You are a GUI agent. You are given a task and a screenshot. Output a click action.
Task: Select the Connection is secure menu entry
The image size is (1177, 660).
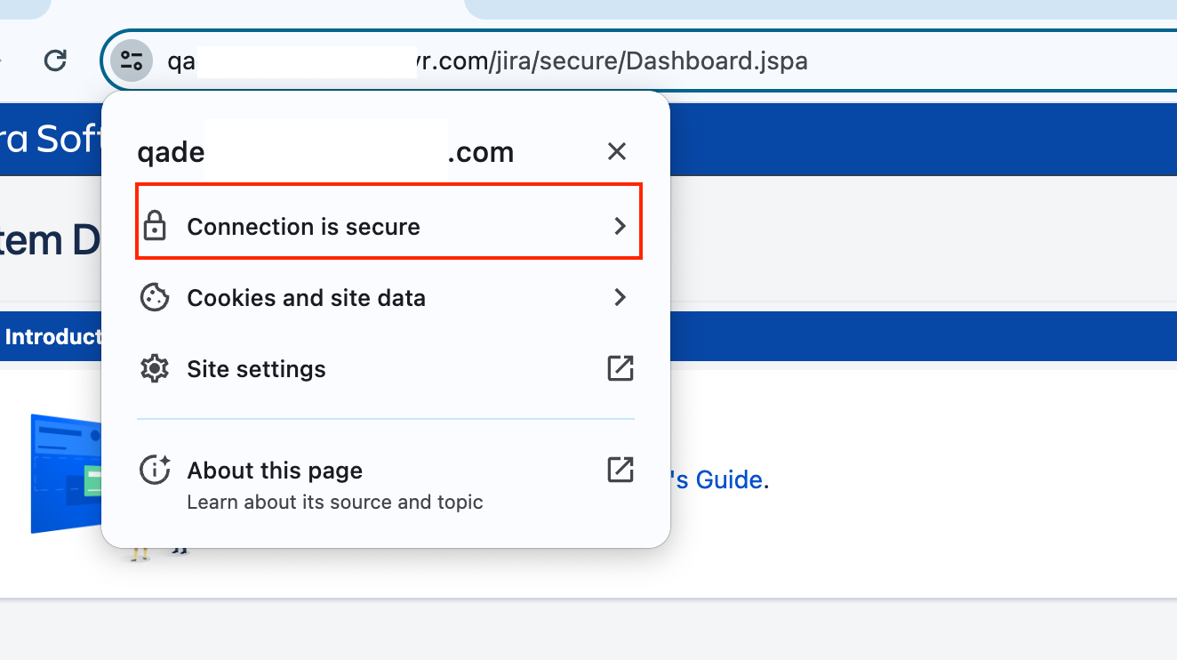coord(303,227)
